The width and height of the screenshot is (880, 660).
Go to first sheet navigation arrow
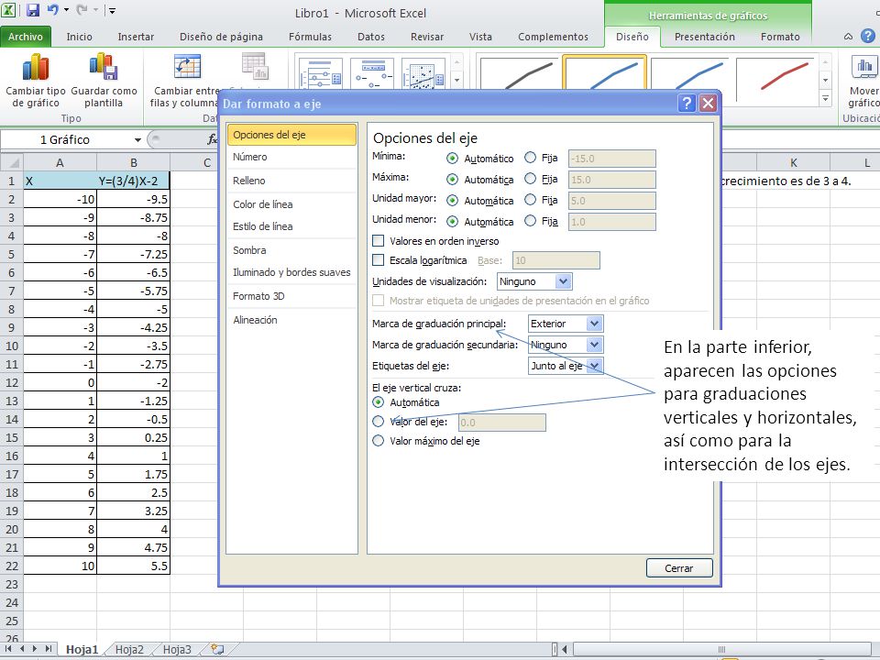(8, 649)
